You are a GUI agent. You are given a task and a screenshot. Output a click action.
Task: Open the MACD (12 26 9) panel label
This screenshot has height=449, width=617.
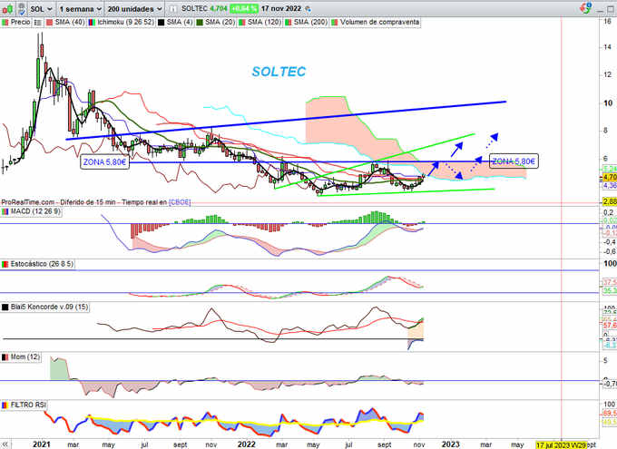[35, 211]
